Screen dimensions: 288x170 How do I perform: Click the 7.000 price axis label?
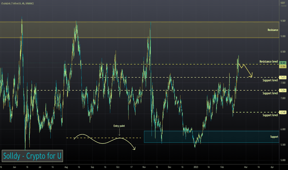(x=283, y=98)
